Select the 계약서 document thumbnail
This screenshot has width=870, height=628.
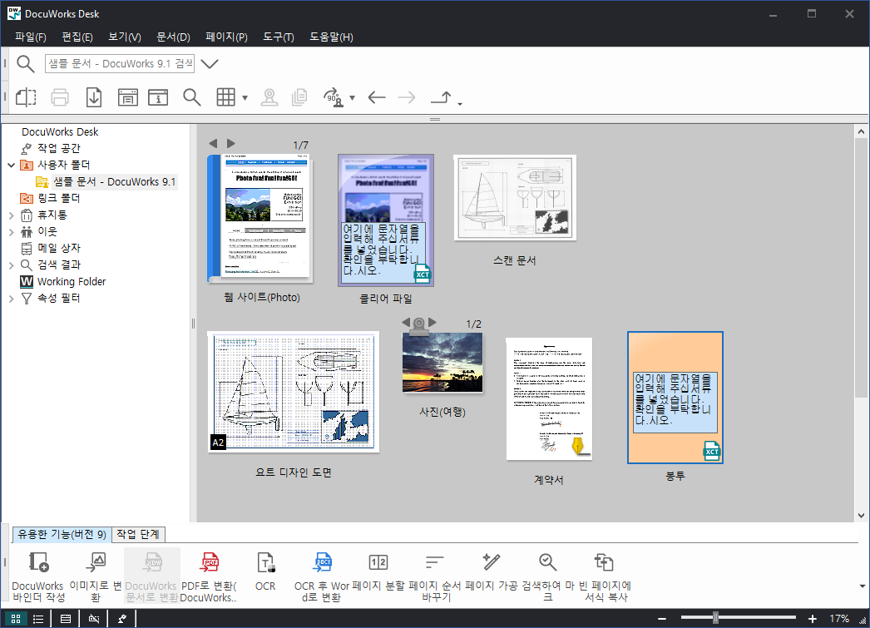point(549,399)
